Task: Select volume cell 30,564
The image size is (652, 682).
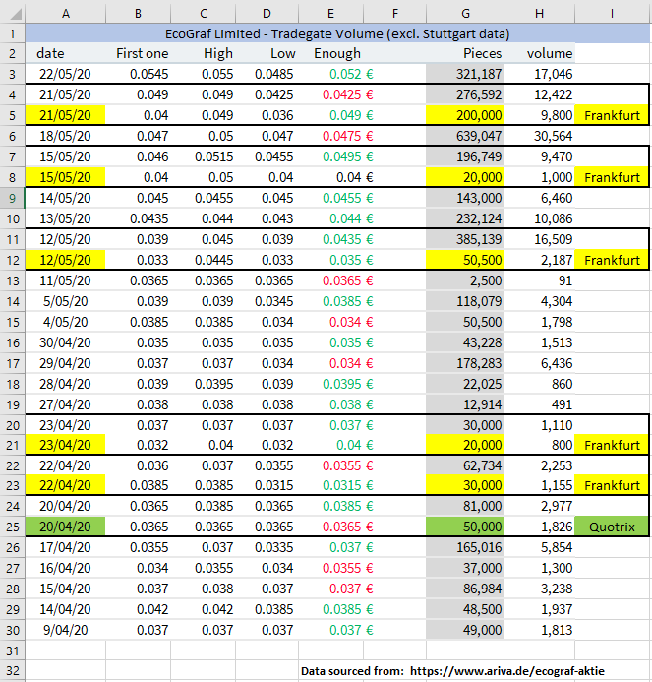Action: [539, 136]
